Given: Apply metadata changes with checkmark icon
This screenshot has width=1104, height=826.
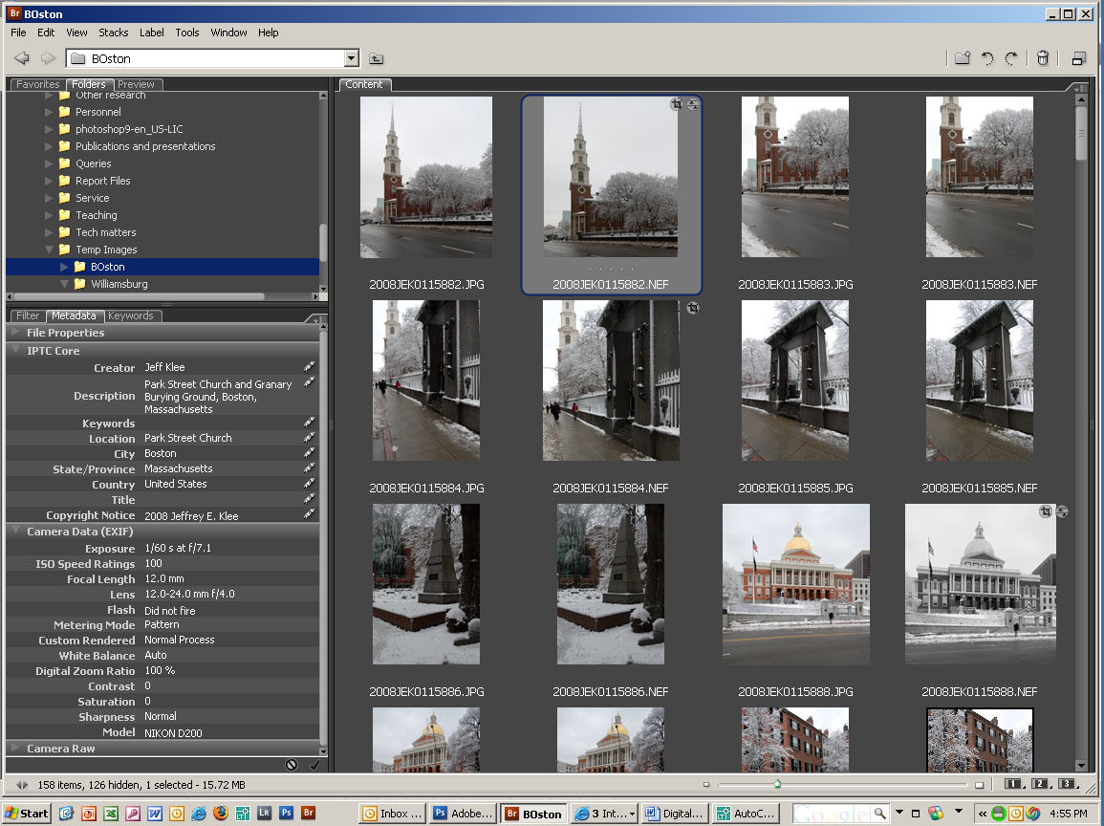Looking at the screenshot, I should pyautogui.click(x=314, y=765).
